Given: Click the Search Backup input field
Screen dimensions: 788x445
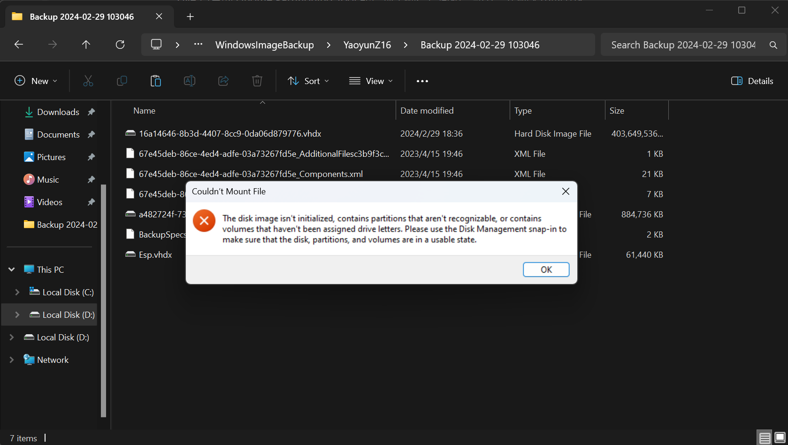Looking at the screenshot, I should click(683, 45).
